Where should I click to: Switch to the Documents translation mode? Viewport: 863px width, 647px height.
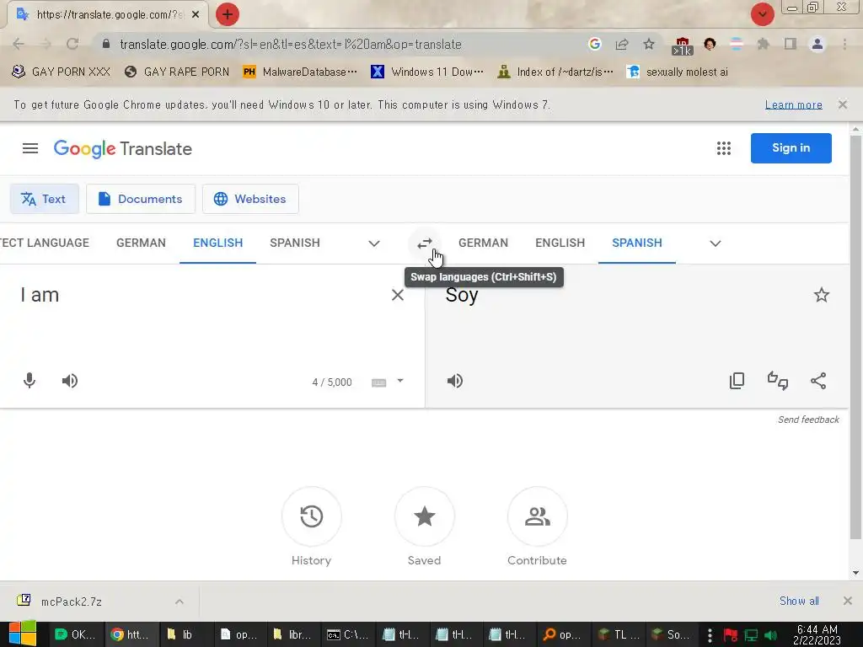coord(141,199)
